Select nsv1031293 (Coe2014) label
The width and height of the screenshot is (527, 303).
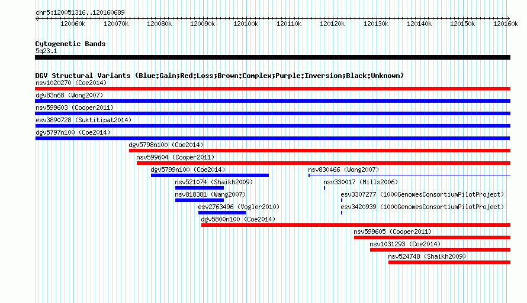pyautogui.click(x=405, y=244)
